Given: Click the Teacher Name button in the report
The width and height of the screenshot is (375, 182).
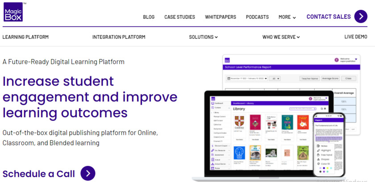Looking at the screenshot, I should [x=310, y=79].
